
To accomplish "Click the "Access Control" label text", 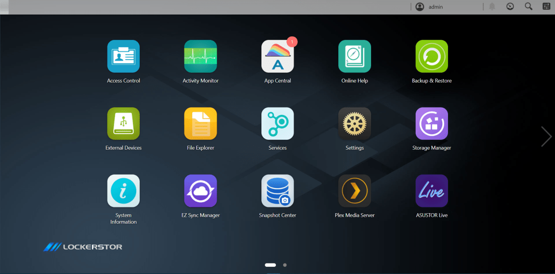I will (x=124, y=81).
